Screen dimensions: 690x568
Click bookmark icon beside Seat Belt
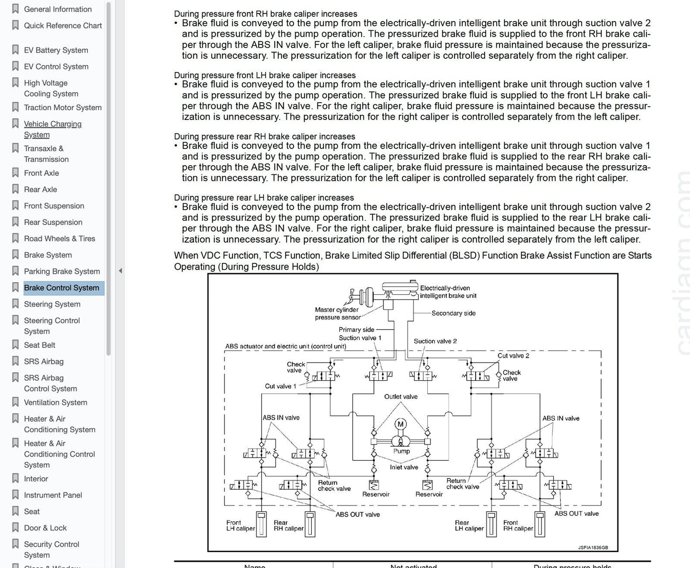[x=15, y=344]
